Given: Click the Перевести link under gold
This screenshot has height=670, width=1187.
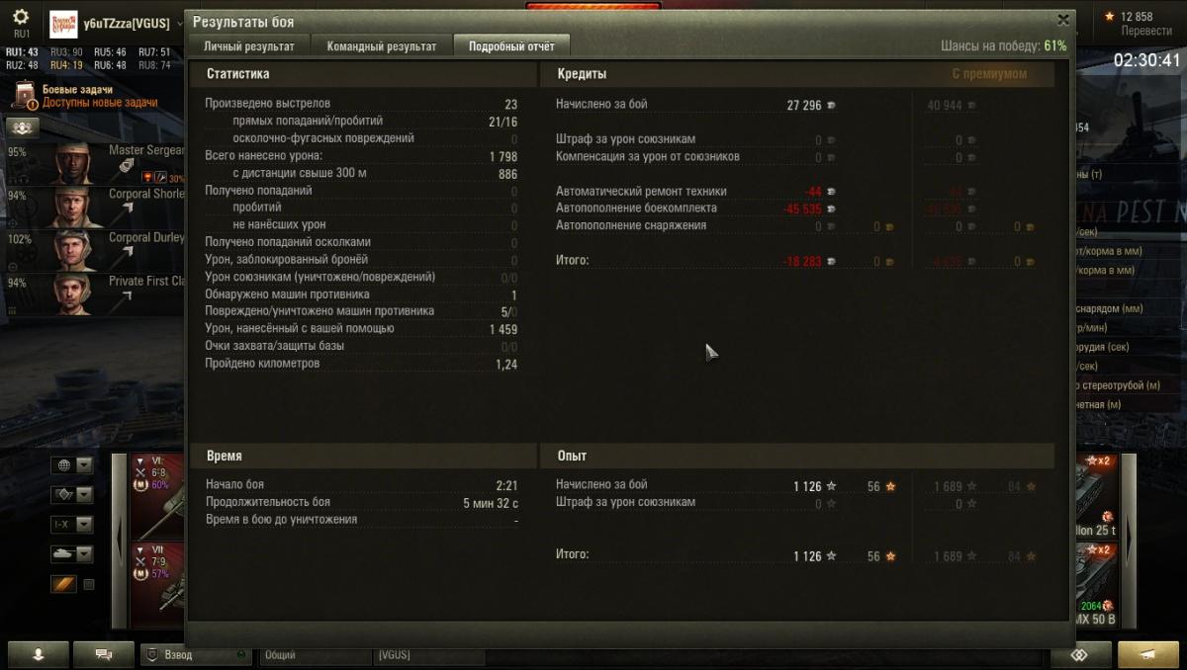Looking at the screenshot, I should 1146,31.
